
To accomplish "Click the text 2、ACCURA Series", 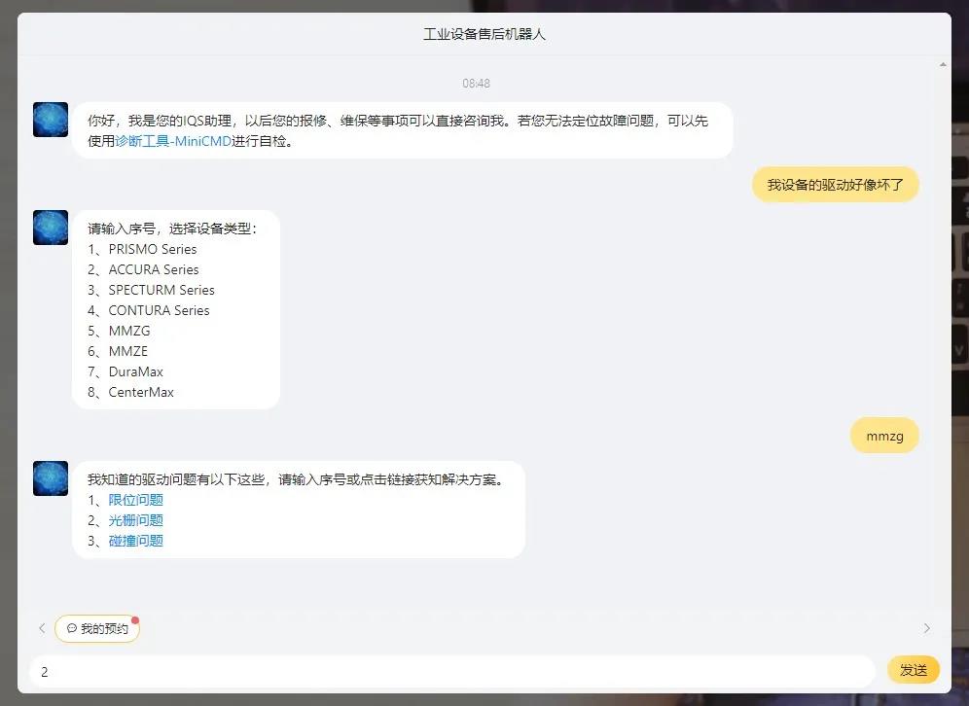I will point(143,269).
